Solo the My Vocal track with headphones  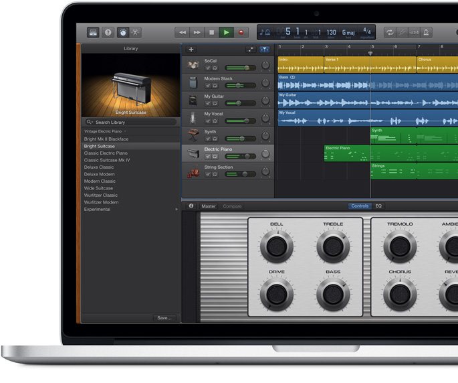coord(215,121)
